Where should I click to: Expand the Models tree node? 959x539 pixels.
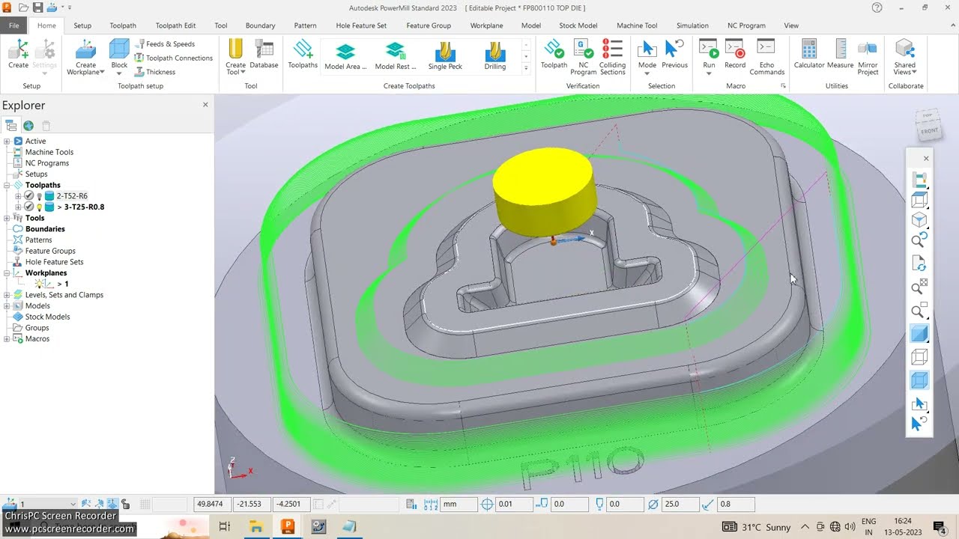[x=7, y=305]
